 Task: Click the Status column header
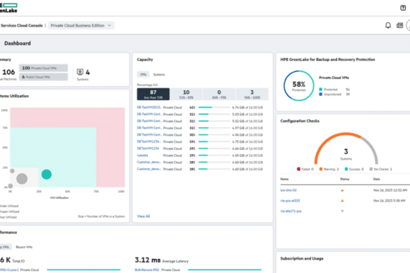pyautogui.click(x=345, y=179)
